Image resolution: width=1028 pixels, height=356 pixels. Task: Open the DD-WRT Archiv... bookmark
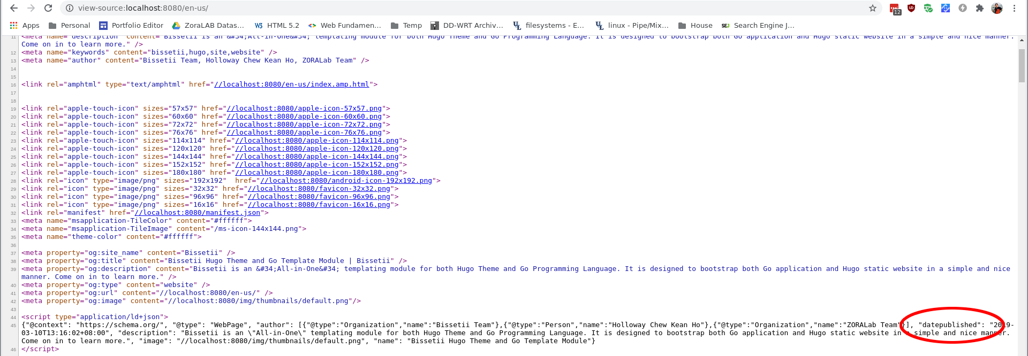tap(467, 25)
